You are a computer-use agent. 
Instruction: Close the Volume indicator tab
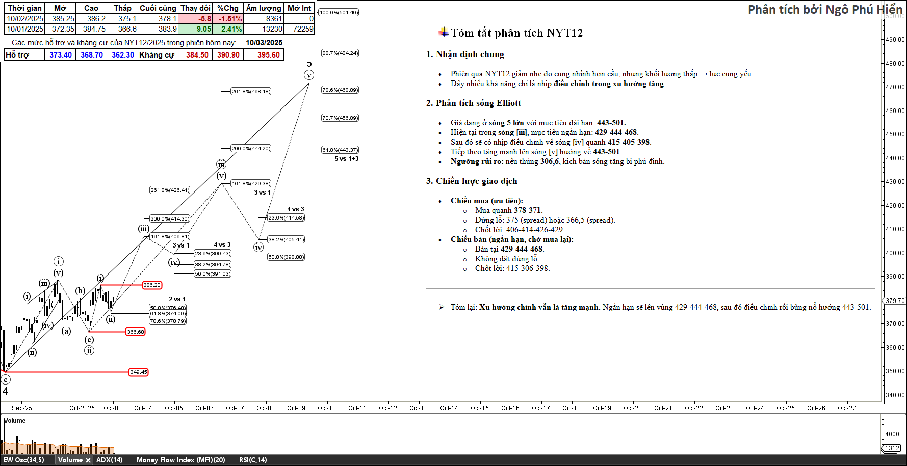point(88,460)
